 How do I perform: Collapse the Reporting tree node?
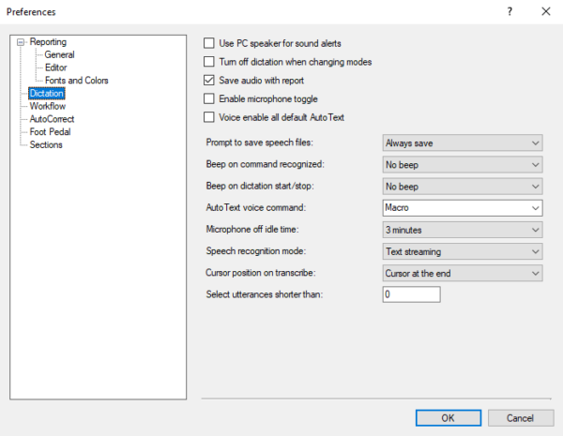point(22,42)
